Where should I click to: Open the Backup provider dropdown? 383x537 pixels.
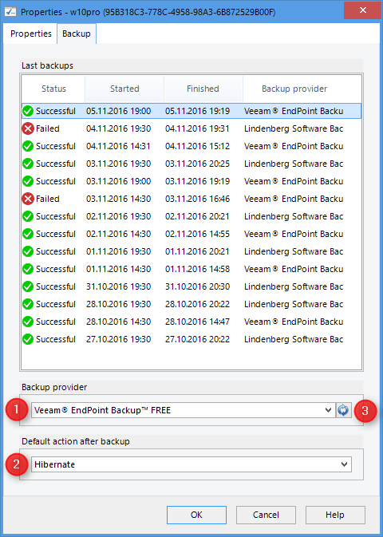184,410
